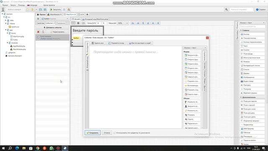The width and height of the screenshot is (268, 151).
Task: Open the Масштаб 100% zoom dropdown
Action: point(123,23)
